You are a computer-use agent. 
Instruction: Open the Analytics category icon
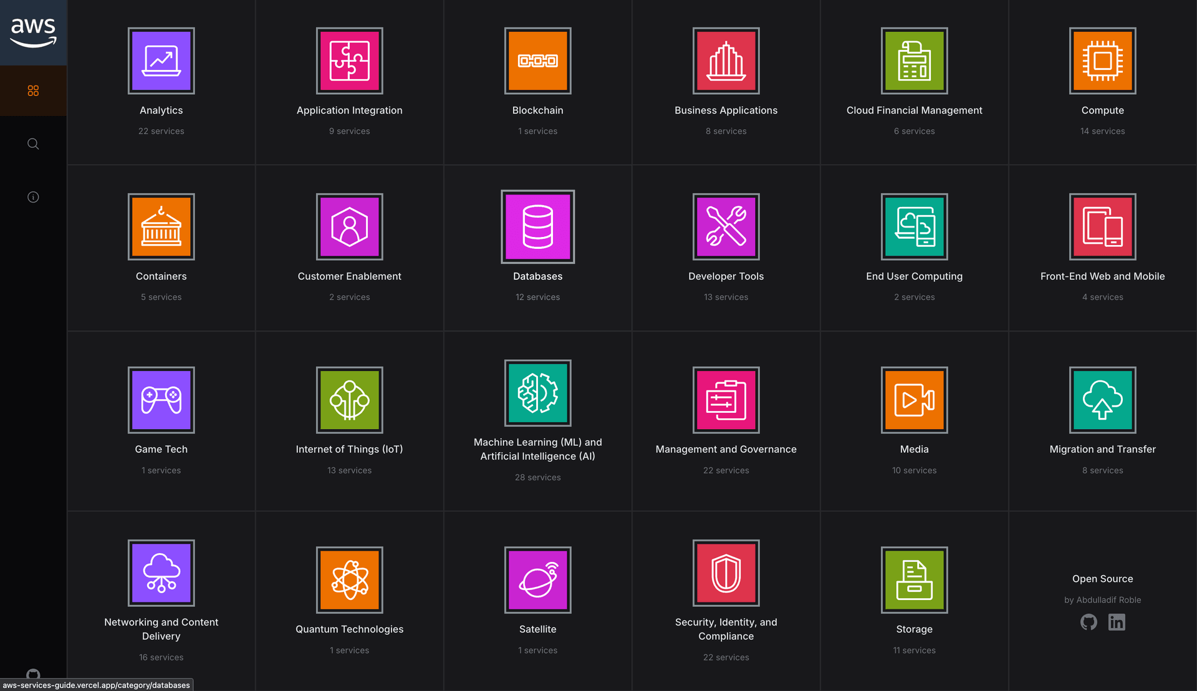point(161,61)
